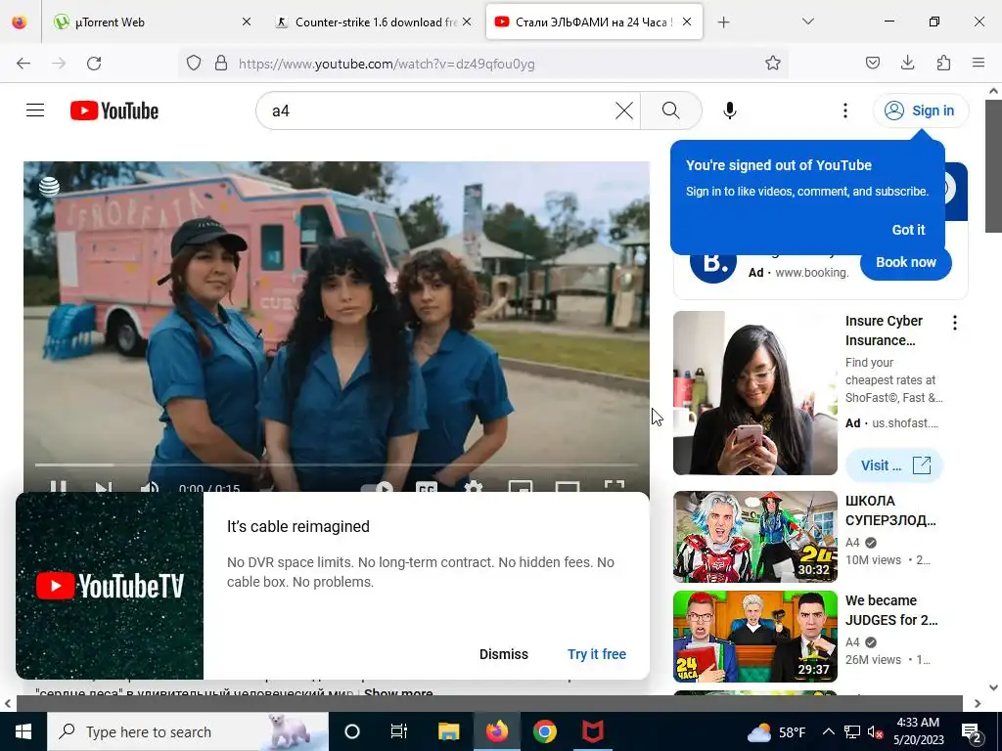Open the Visit link on the ShoFast ad

click(894, 465)
